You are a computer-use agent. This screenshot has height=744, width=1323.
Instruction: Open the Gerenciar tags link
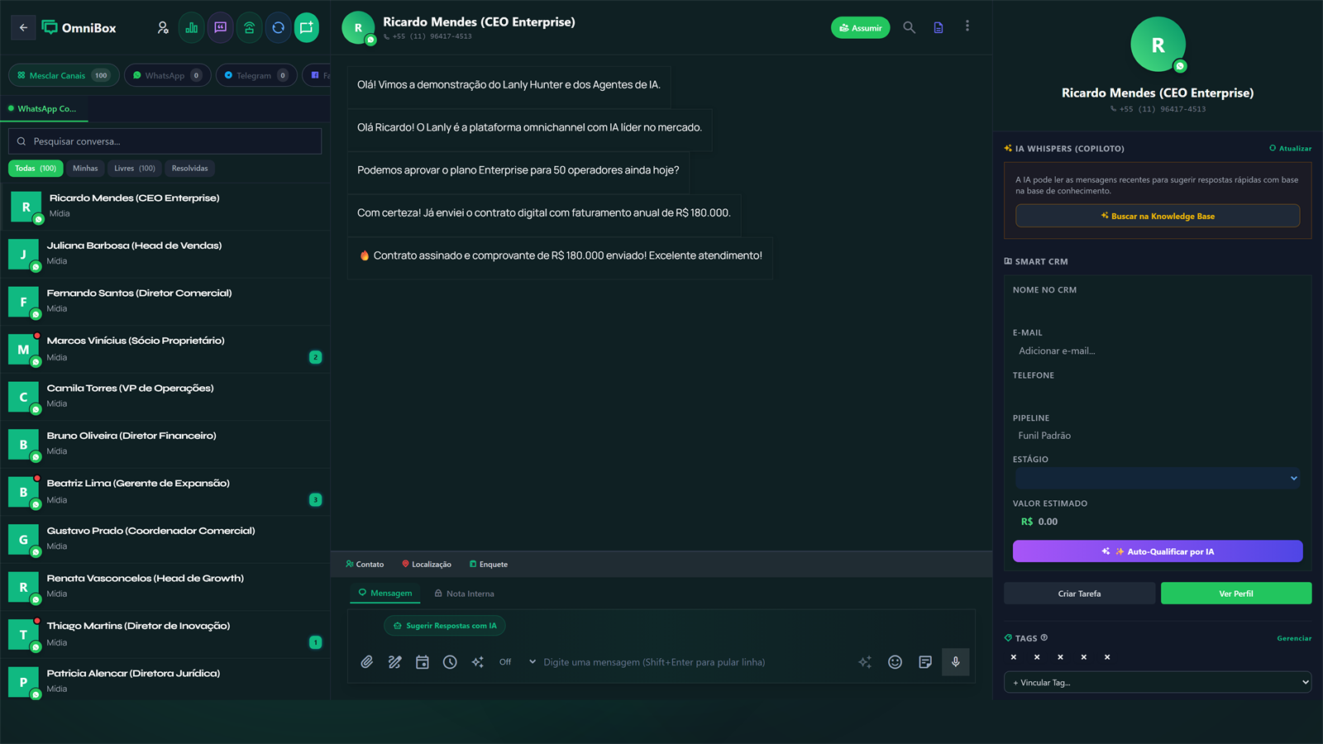point(1294,638)
